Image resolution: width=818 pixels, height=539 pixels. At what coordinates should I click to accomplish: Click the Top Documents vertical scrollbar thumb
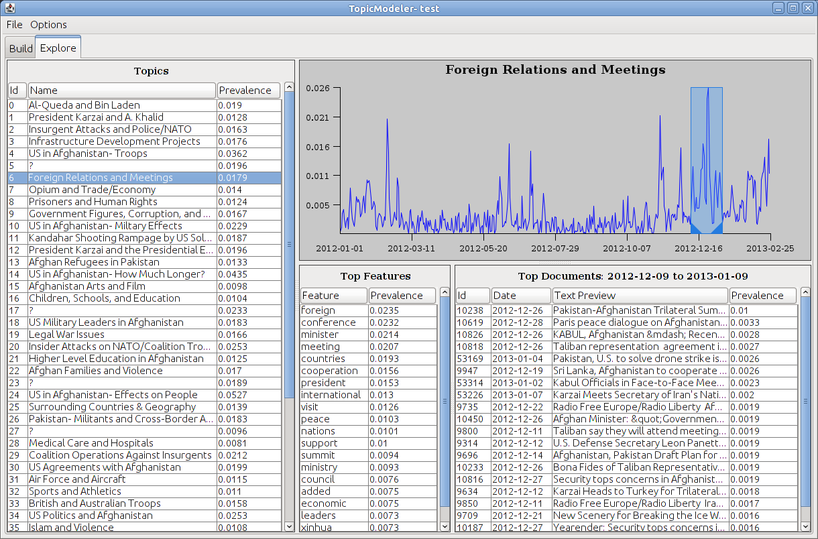coord(805,402)
